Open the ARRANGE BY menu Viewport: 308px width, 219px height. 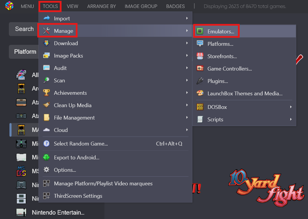[x=101, y=6]
